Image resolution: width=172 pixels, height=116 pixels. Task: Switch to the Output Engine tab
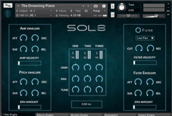coord(154,115)
